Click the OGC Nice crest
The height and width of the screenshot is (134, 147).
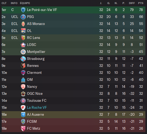[23, 94]
